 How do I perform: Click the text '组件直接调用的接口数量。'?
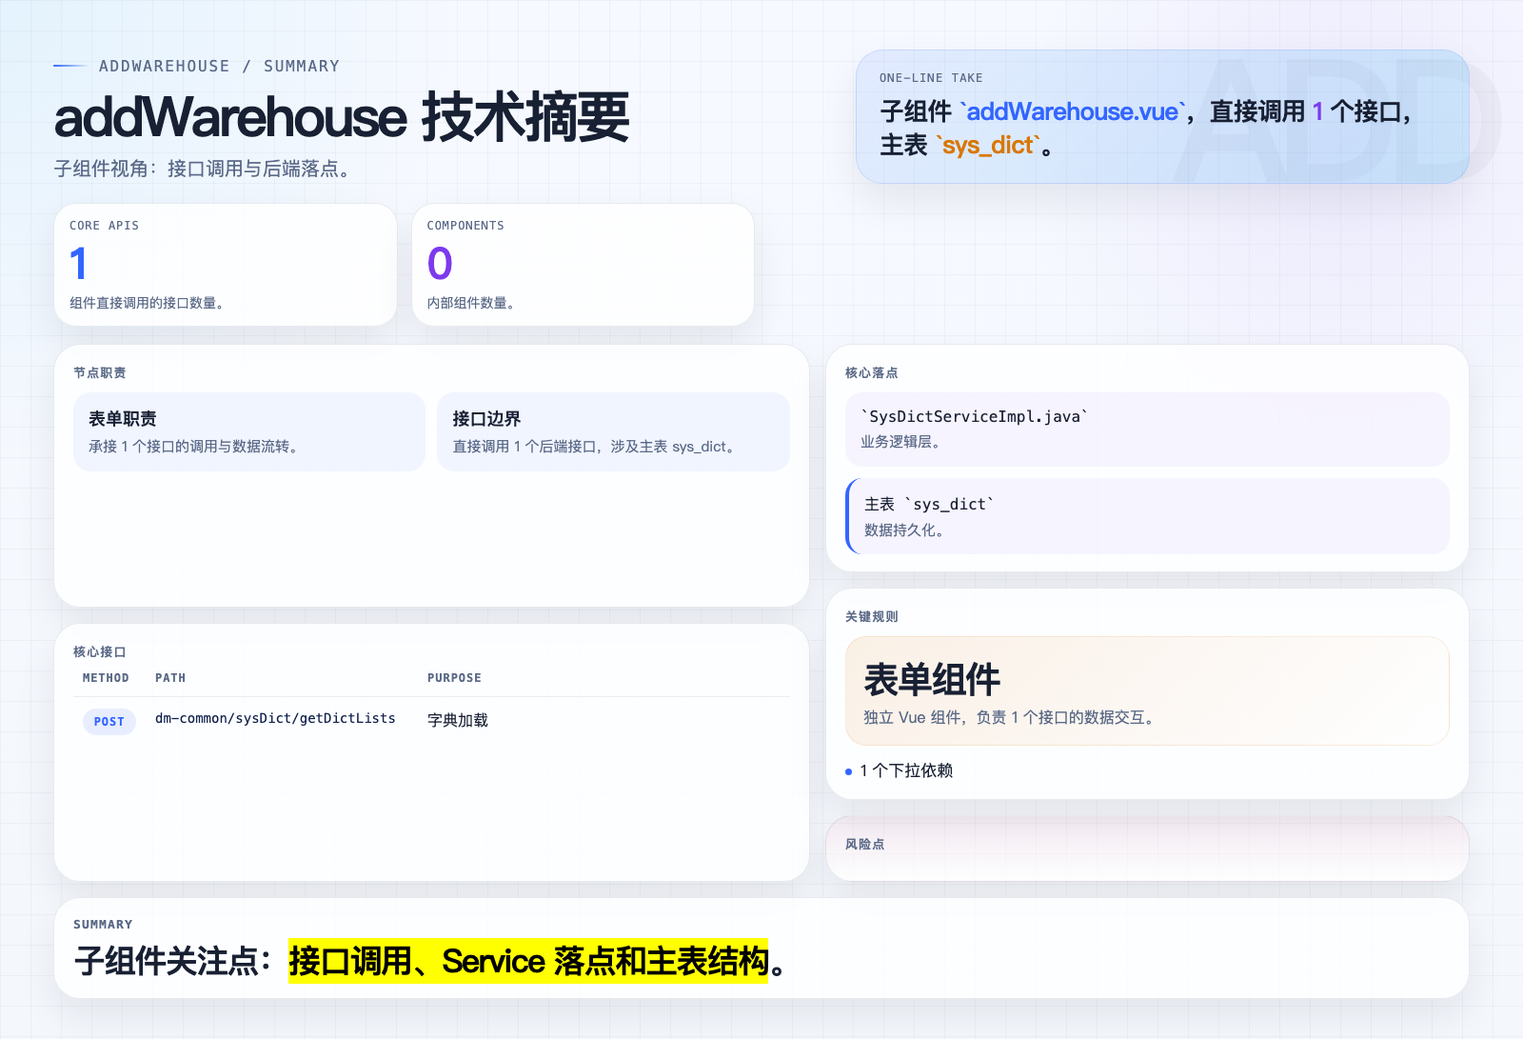click(x=148, y=303)
